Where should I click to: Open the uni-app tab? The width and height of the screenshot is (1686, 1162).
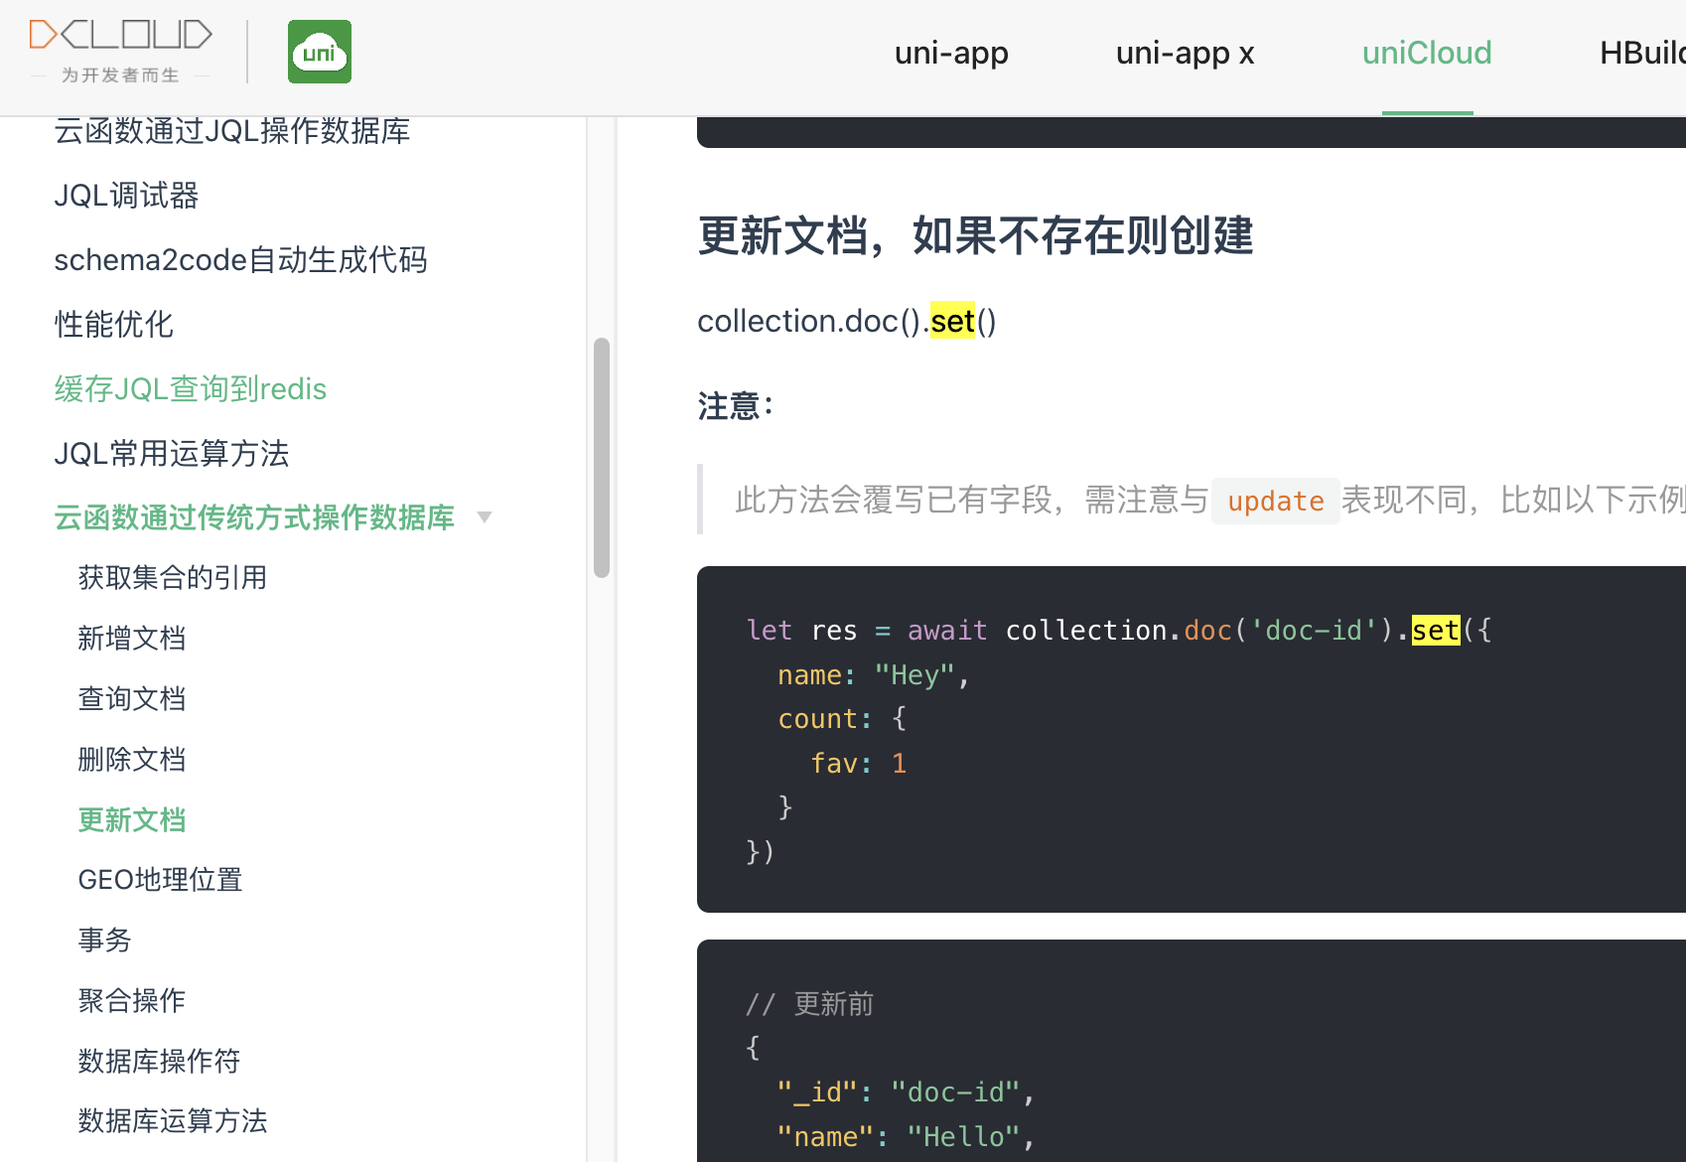coord(951,53)
